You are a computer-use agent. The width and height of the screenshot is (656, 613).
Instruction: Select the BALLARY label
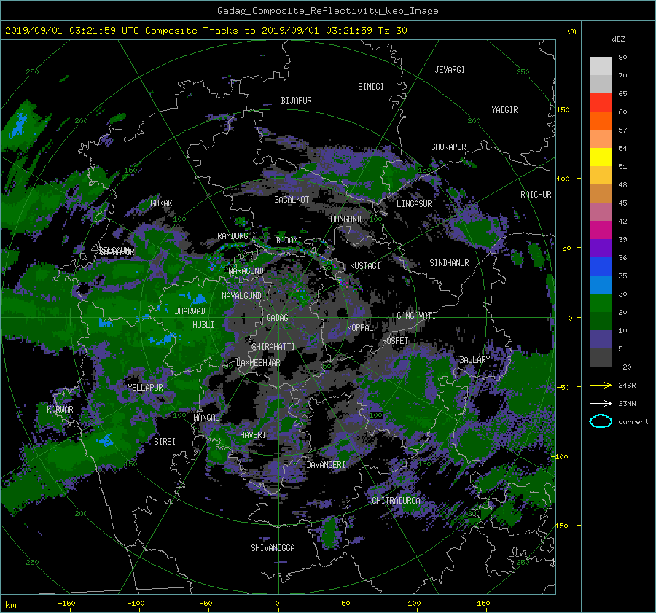(475, 360)
